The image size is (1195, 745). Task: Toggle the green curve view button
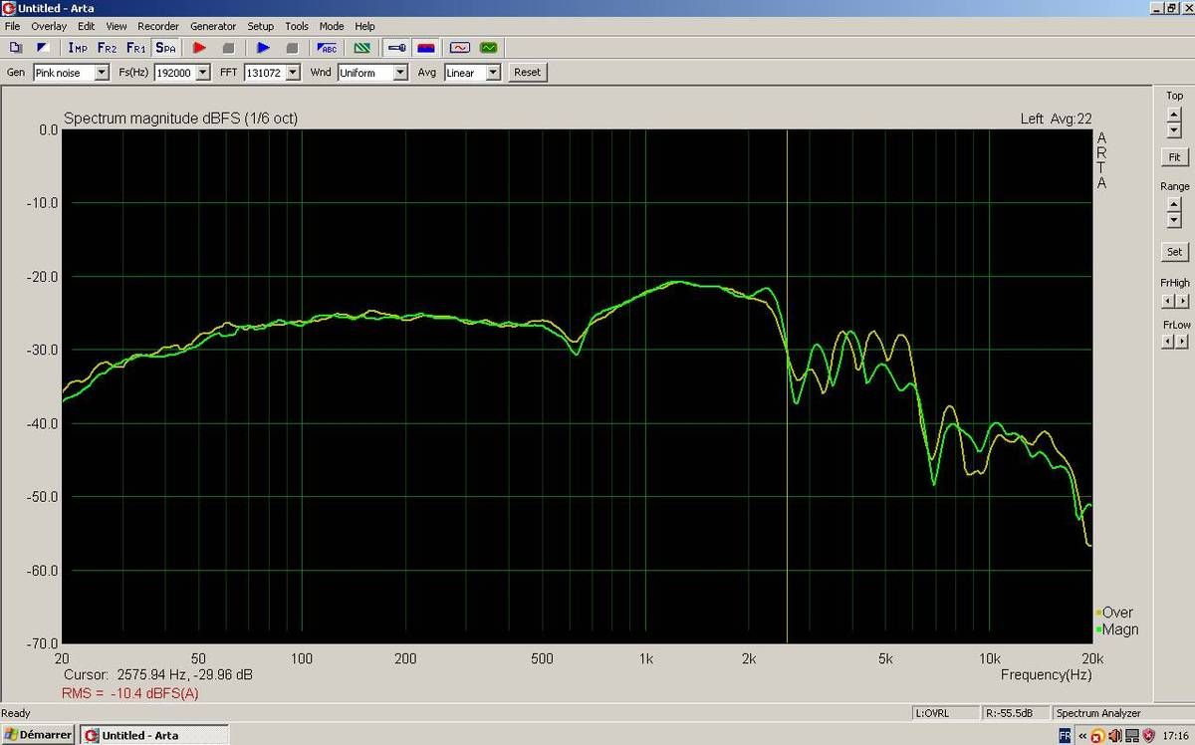click(488, 48)
